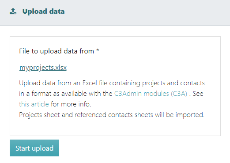230x163 pixels.
Task: Click the required asterisk next to field label
Action: [98, 50]
